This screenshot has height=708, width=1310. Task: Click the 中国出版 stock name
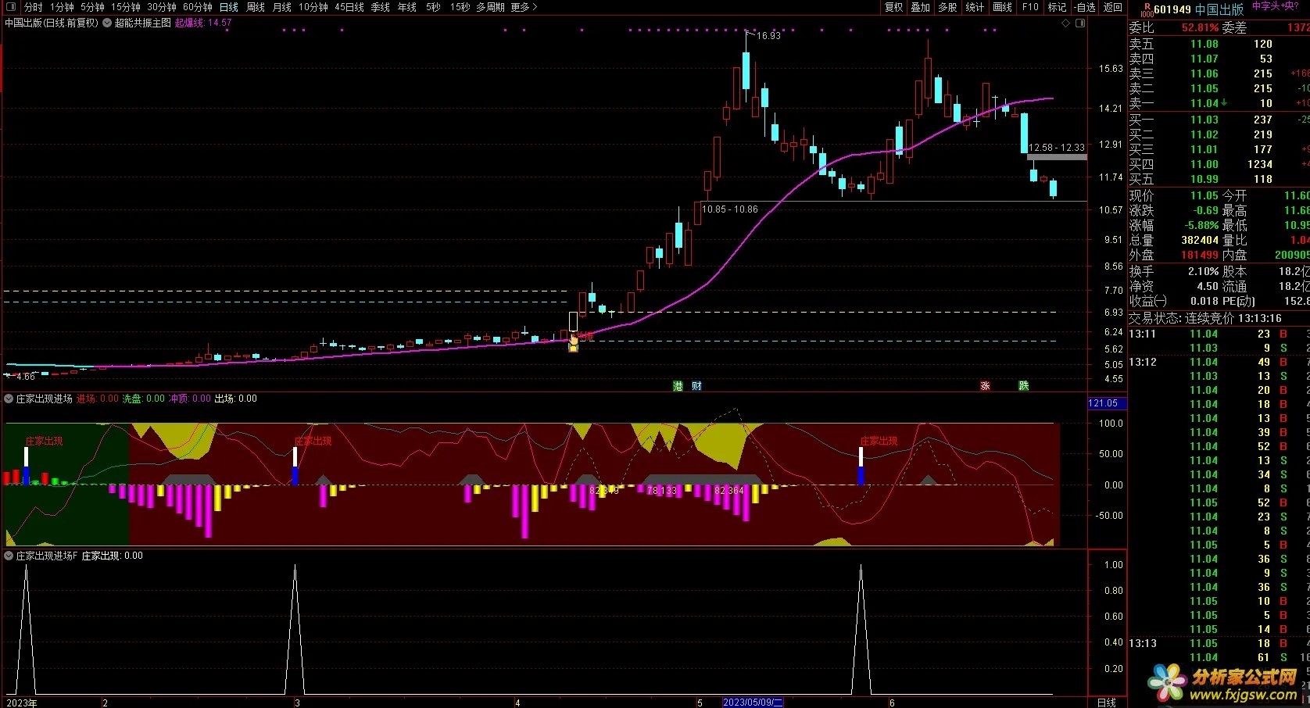[1219, 9]
